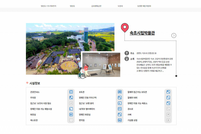The height and width of the screenshot is (134, 201).
Task: Click the 포토존 camera icon
Action: pyautogui.click(x=120, y=92)
